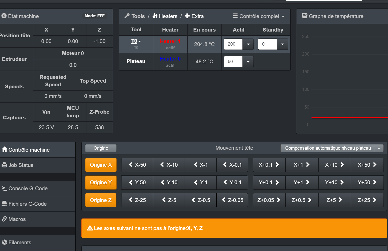
Task: Expand the T0 tool dropdown
Action: (x=136, y=41)
